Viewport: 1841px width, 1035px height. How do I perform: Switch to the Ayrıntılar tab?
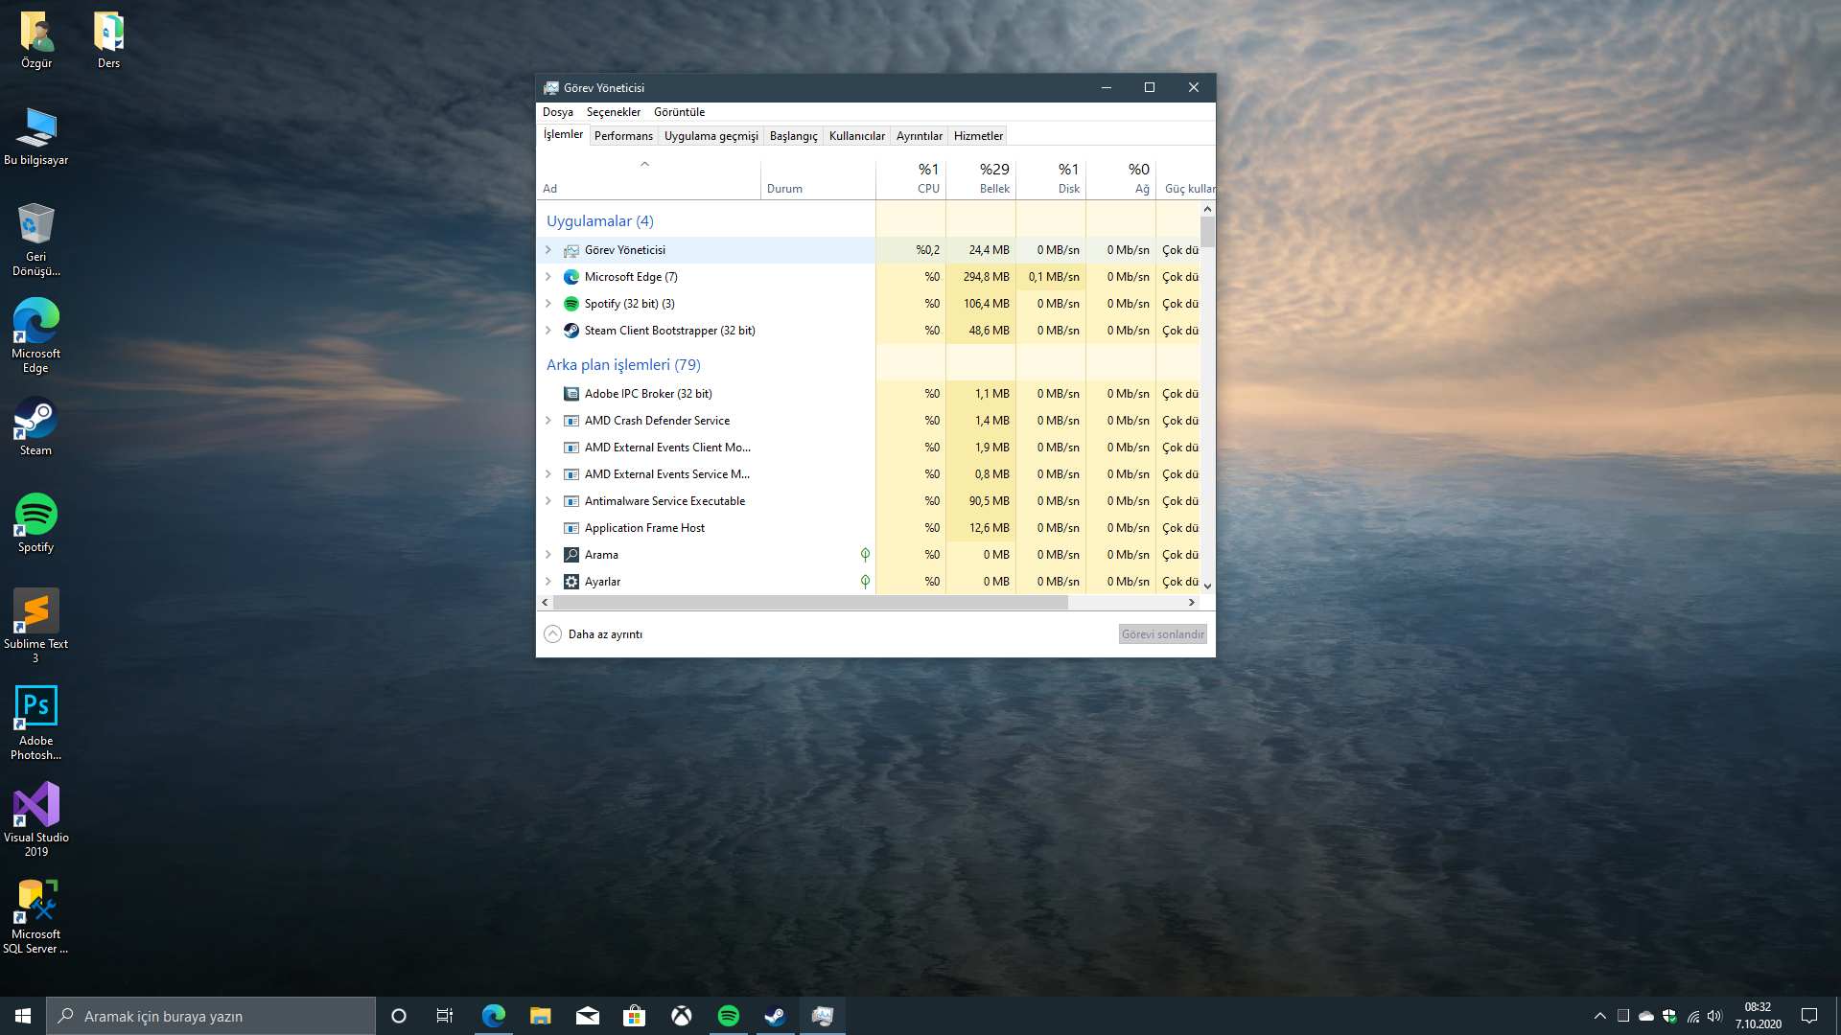[x=920, y=136]
